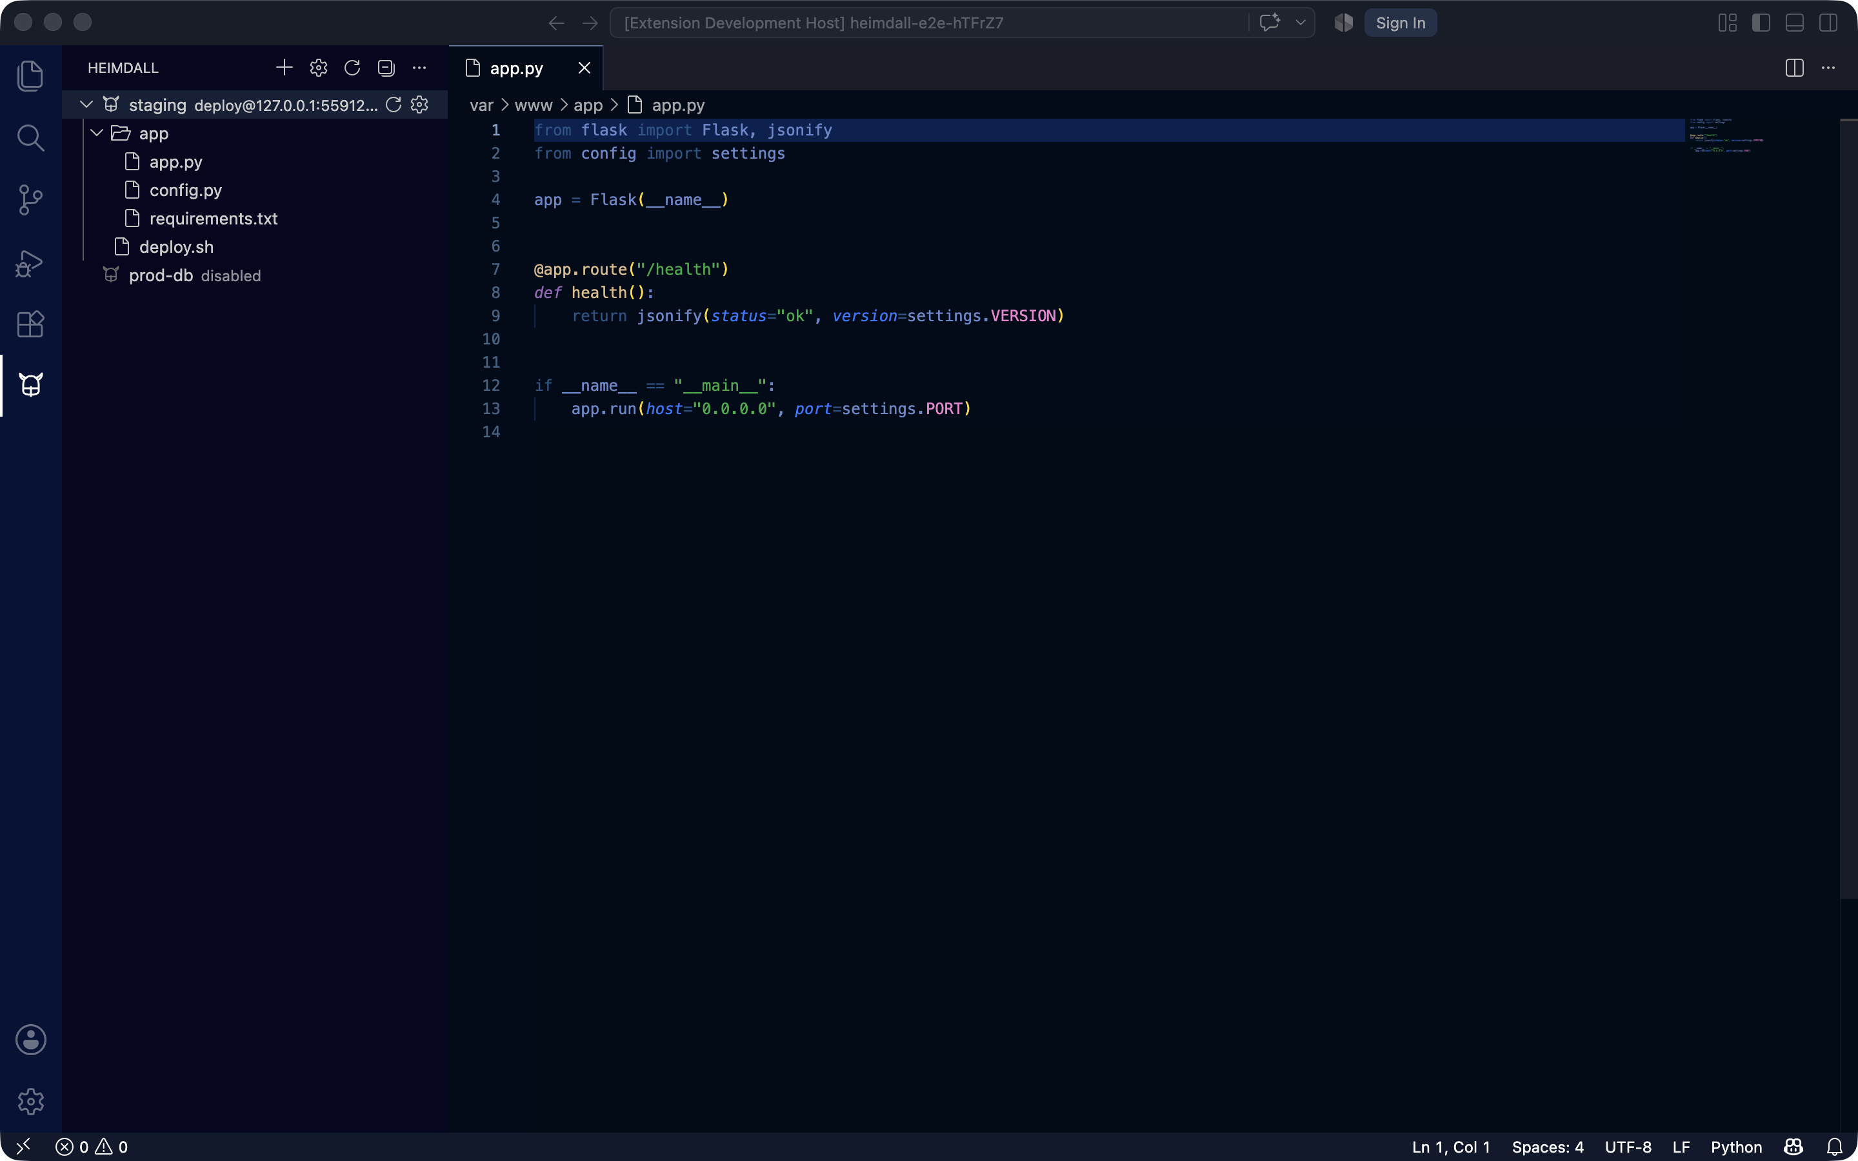Open the remote window indicator
The image size is (1858, 1161).
click(23, 1146)
